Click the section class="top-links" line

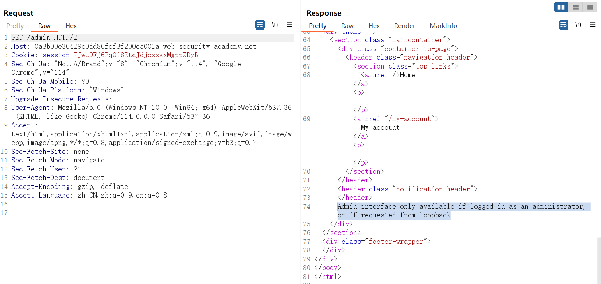point(405,66)
